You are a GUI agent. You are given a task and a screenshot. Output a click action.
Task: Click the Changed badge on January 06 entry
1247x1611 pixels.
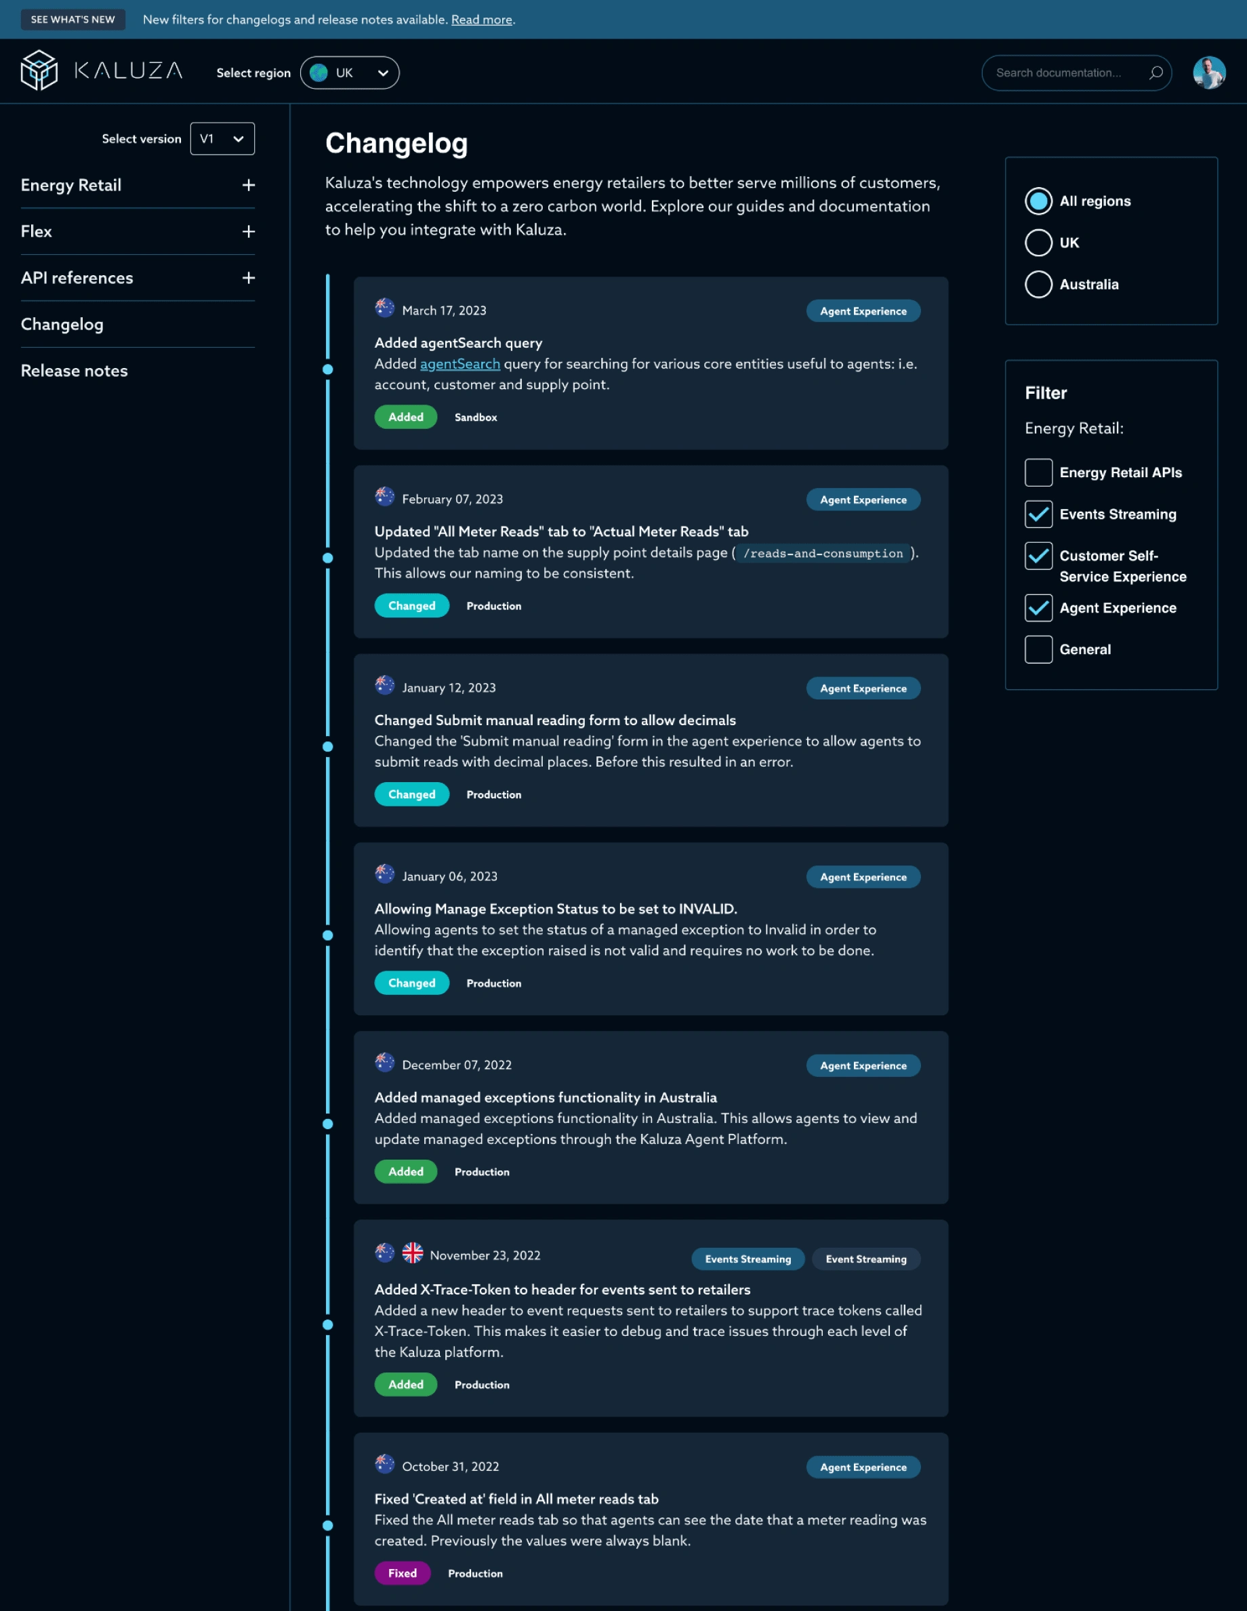(411, 983)
